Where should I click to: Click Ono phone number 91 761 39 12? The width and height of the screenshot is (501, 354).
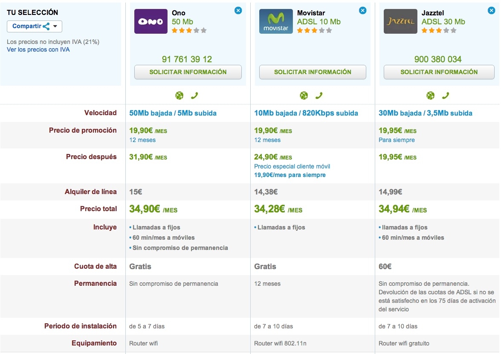click(187, 59)
